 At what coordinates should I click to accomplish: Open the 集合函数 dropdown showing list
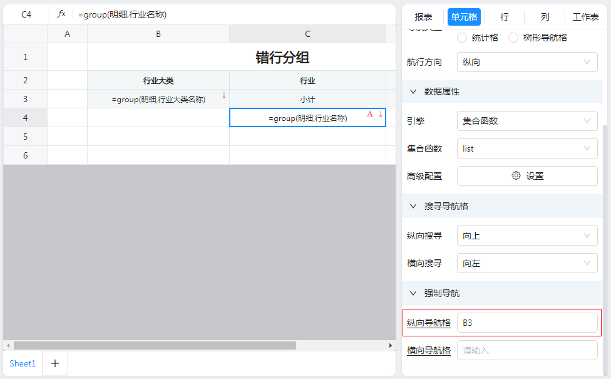[x=527, y=148]
